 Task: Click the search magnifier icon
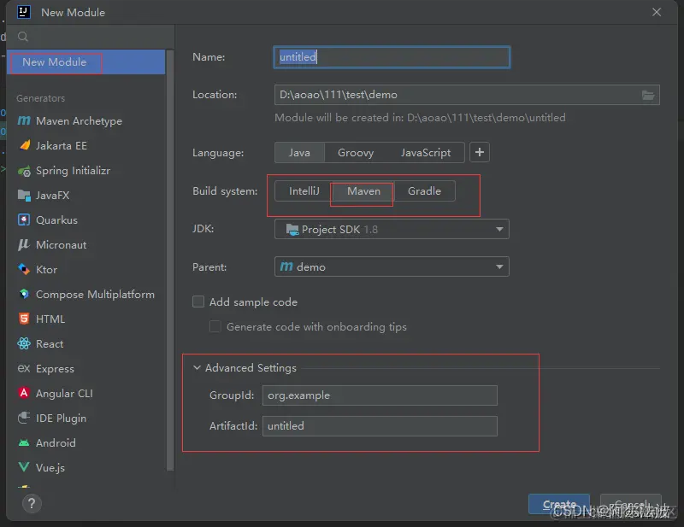[x=23, y=37]
